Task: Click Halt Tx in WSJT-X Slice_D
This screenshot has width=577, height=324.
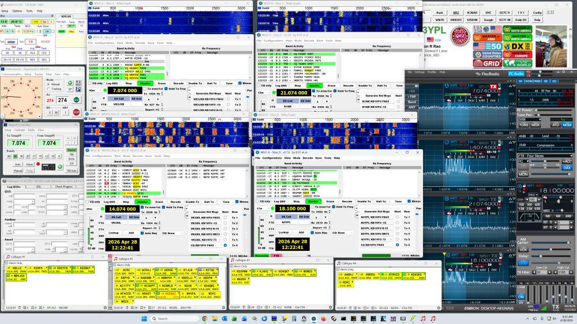Action: pos(381,202)
